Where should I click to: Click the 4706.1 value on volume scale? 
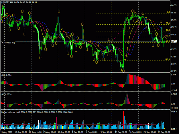point(174,112)
